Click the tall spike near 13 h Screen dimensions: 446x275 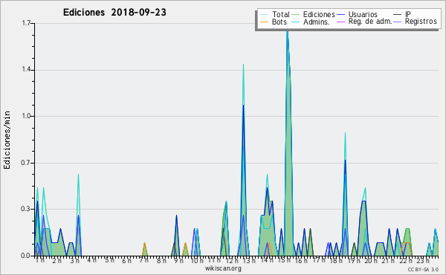[x=243, y=159]
